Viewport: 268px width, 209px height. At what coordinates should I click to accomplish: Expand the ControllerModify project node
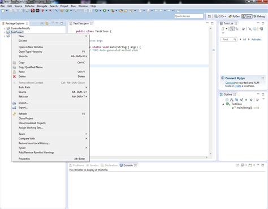pos(5,28)
